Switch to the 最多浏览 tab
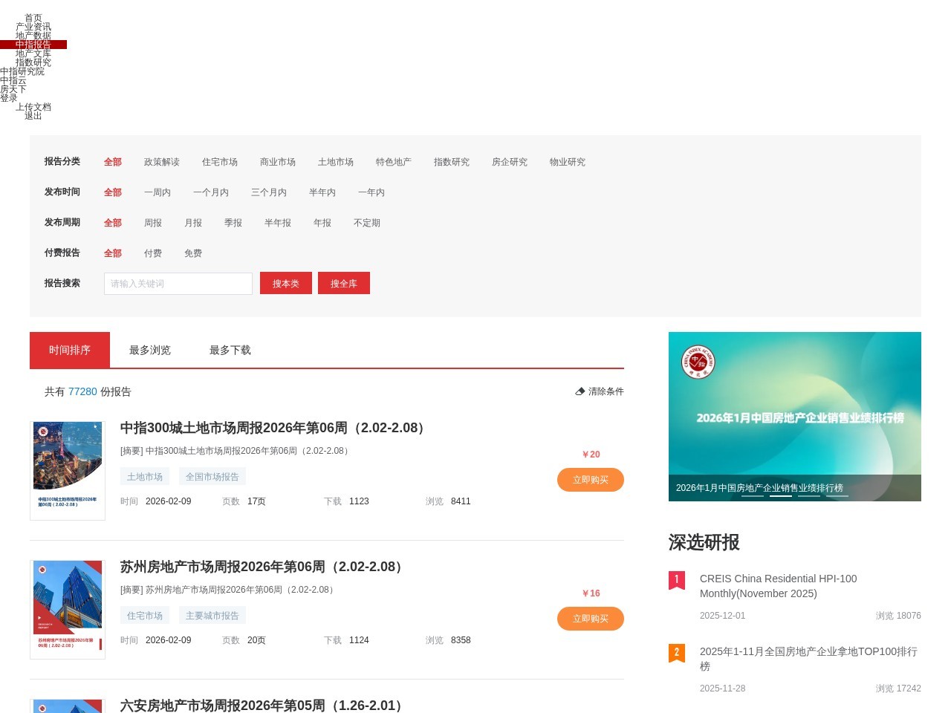The height and width of the screenshot is (713, 951). click(150, 350)
